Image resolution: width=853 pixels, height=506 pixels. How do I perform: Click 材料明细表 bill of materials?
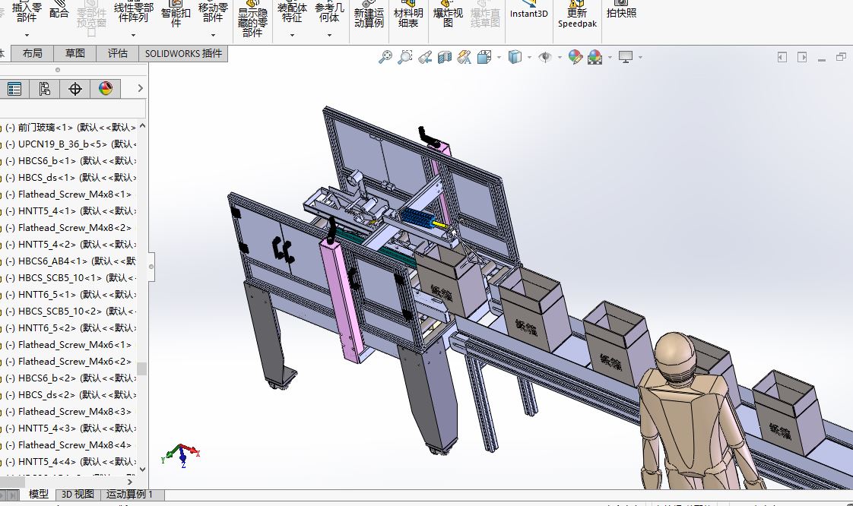tap(408, 15)
